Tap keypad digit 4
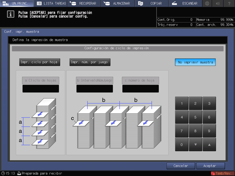 click(x=182, y=117)
